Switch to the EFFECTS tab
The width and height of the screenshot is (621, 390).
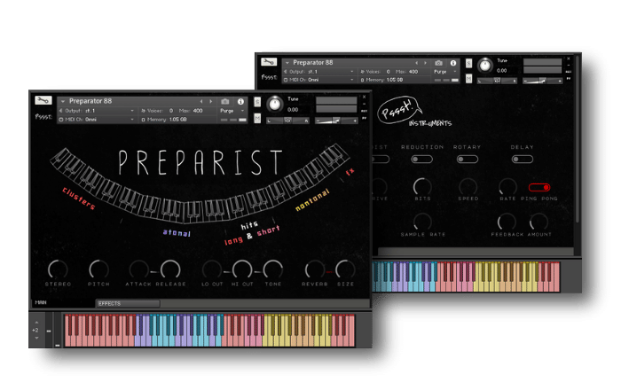click(128, 304)
